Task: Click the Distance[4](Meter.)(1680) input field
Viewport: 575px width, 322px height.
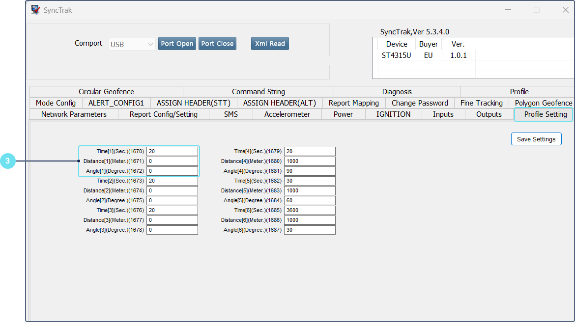Action: point(310,161)
